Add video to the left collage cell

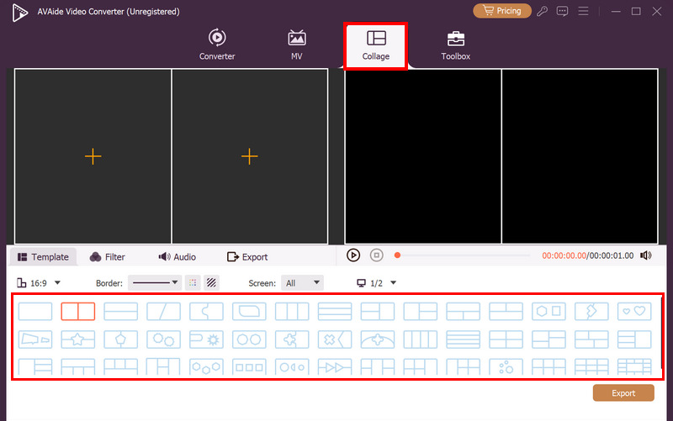(x=93, y=156)
